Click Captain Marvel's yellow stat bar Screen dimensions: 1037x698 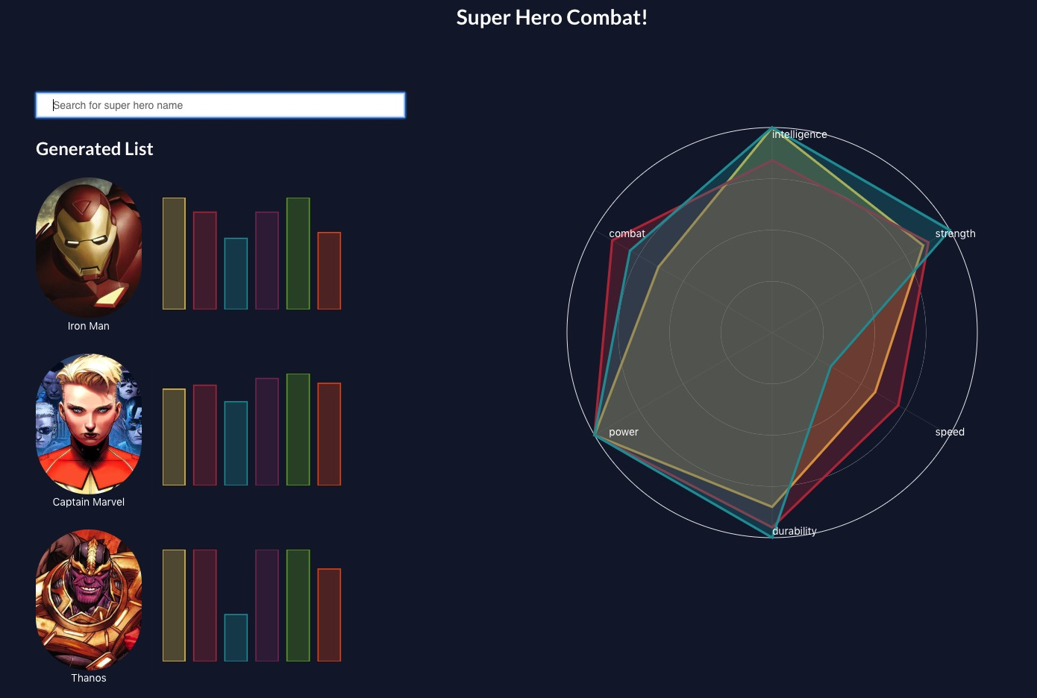[x=174, y=437]
